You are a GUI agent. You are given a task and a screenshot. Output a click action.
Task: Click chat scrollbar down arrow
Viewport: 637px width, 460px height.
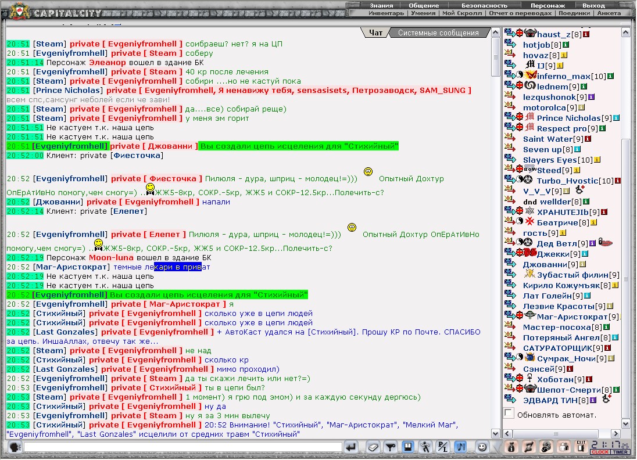click(495, 433)
